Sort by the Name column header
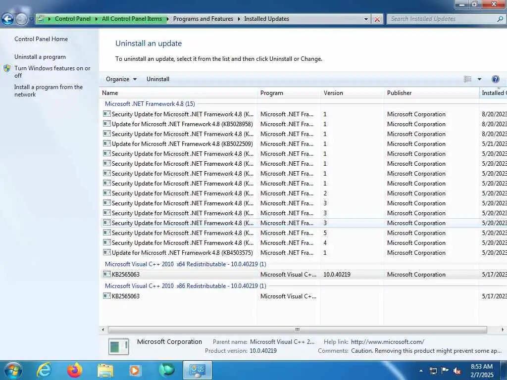The height and width of the screenshot is (380, 507). (x=178, y=93)
